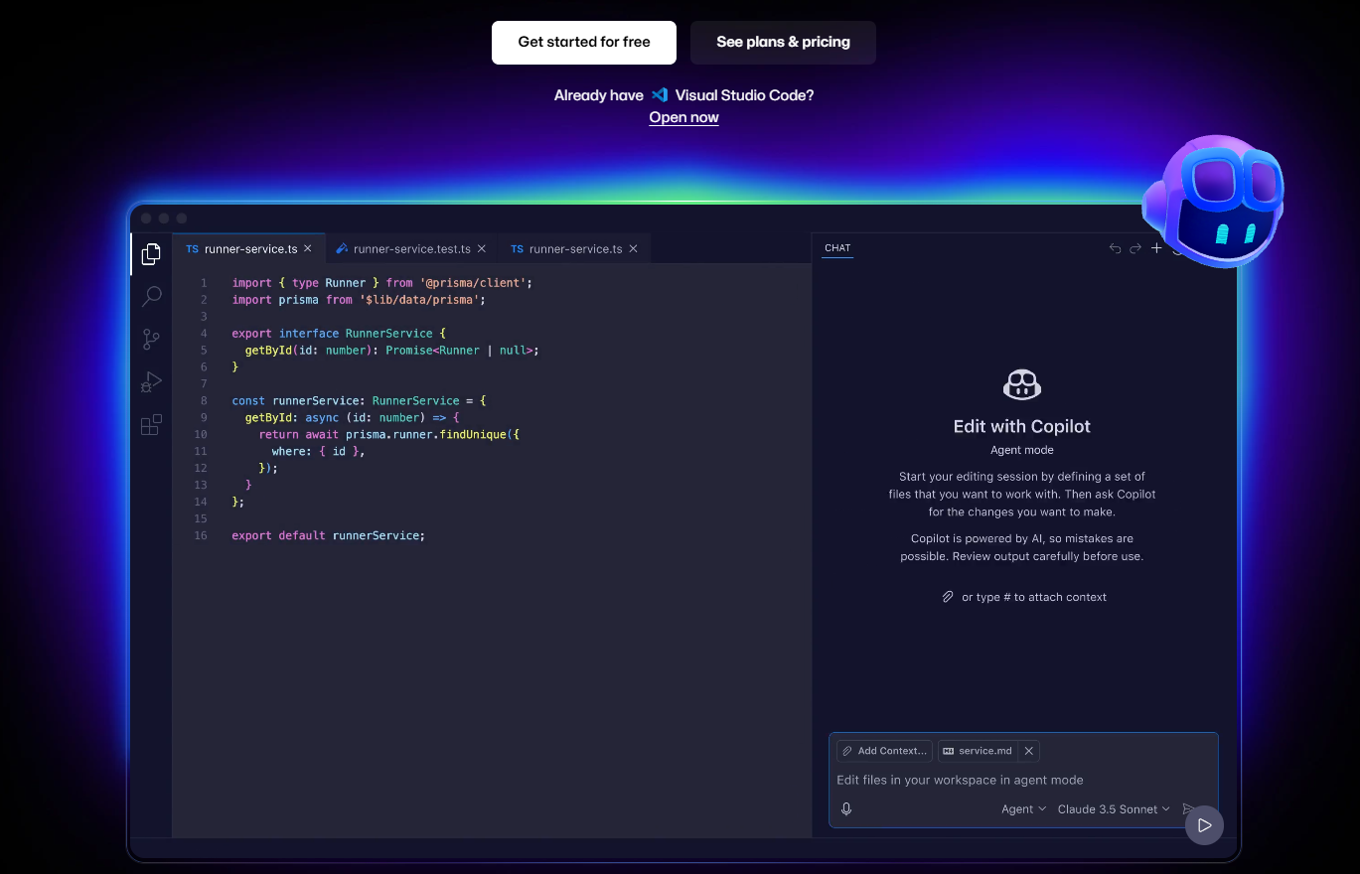Image resolution: width=1360 pixels, height=874 pixels.
Task: Click See plans & pricing button
Action: click(x=783, y=43)
